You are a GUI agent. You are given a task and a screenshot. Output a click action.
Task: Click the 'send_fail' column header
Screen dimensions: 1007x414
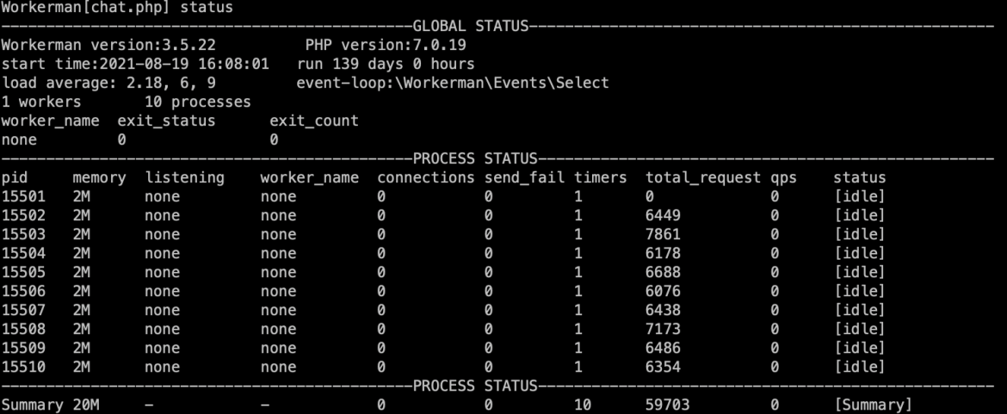coord(524,178)
